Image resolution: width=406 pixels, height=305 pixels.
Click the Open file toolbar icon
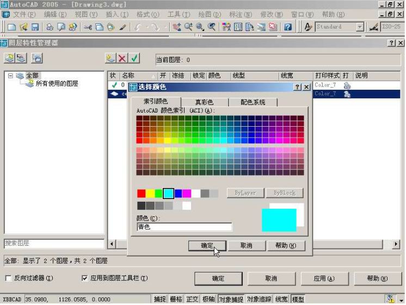23,27
